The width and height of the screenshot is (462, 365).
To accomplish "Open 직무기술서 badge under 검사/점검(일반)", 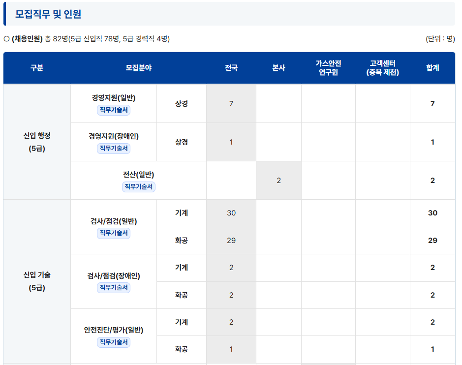I will click(x=113, y=233).
